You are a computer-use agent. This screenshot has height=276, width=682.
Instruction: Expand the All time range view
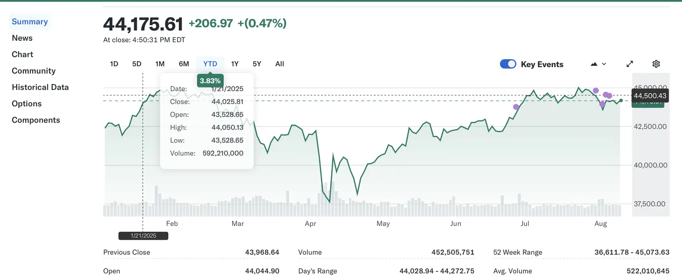point(279,63)
